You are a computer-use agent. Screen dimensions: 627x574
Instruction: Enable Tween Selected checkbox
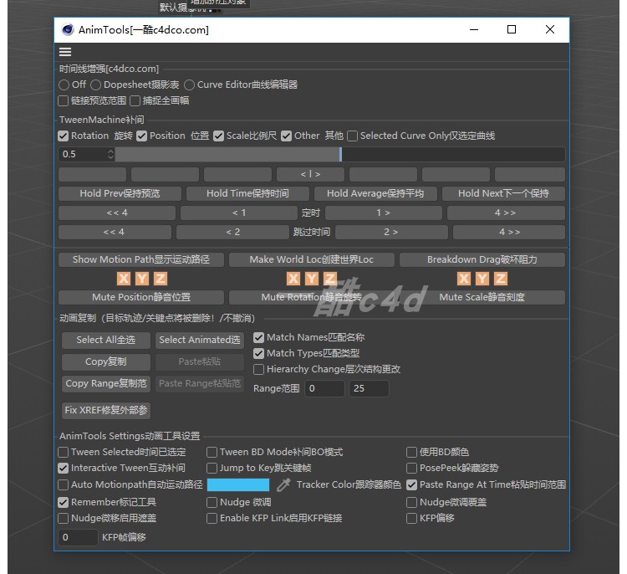tap(64, 453)
